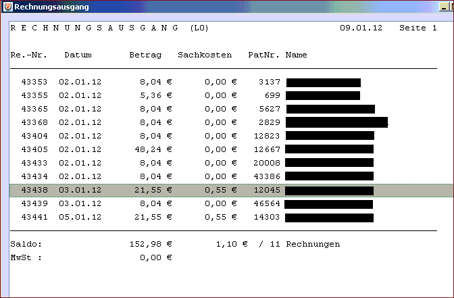Screen dimensions: 454x298
Task: Click the Datum column header
Action: [x=78, y=55]
